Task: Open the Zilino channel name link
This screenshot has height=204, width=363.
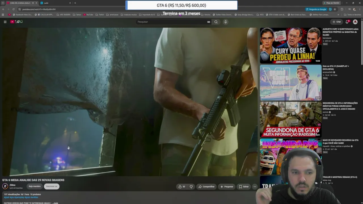Action: coord(12,185)
